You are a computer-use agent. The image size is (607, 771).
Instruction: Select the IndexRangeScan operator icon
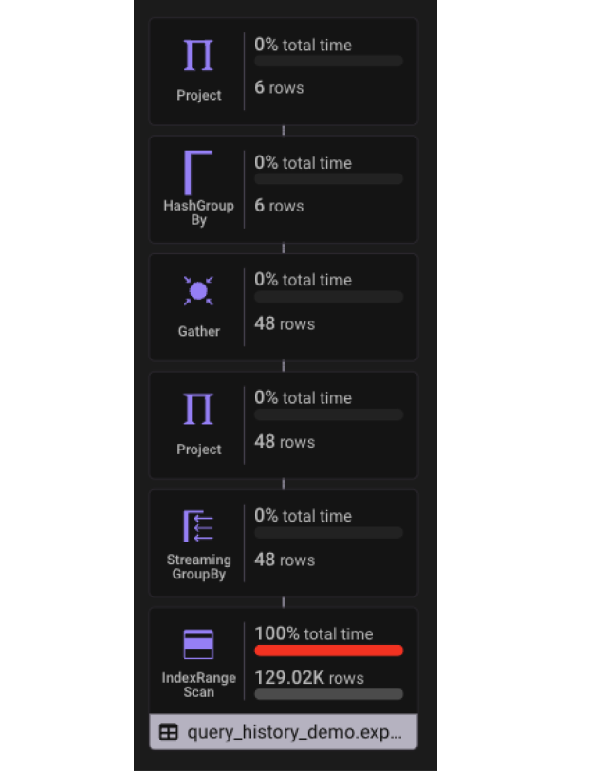[x=198, y=644]
